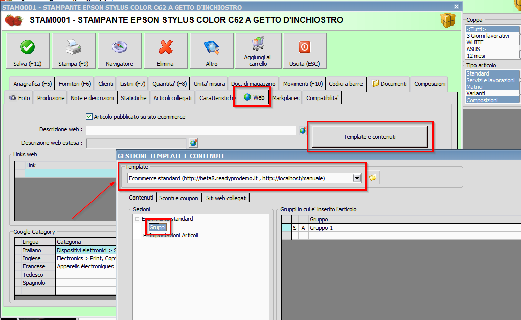521x320 pixels.
Task: Click the shopping cart Aggiungi al carrello icon
Action: tap(258, 44)
